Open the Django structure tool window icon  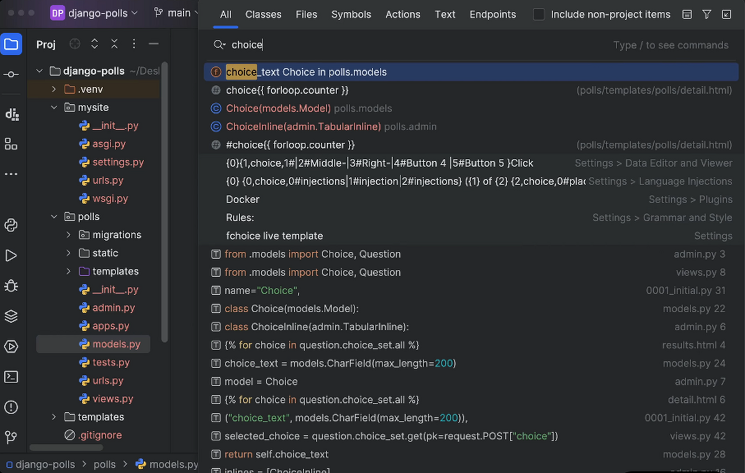point(11,114)
